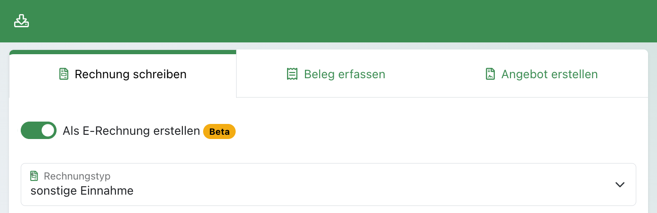This screenshot has height=213, width=657.
Task: Expand Rechnungstyp using the chevron arrow
Action: (620, 185)
